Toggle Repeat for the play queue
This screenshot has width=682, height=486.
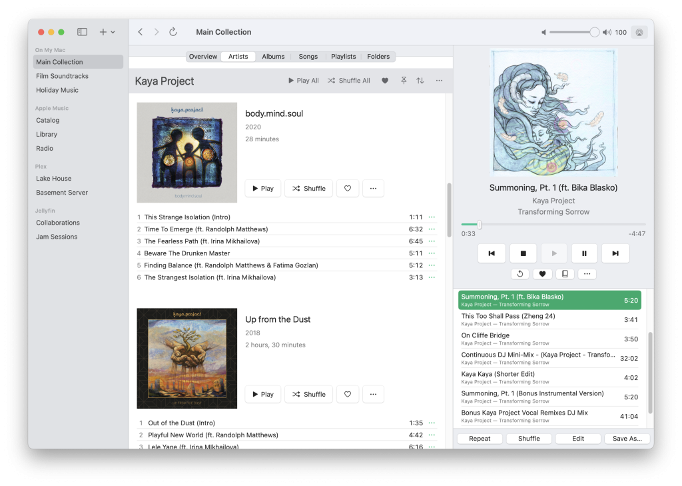point(480,439)
